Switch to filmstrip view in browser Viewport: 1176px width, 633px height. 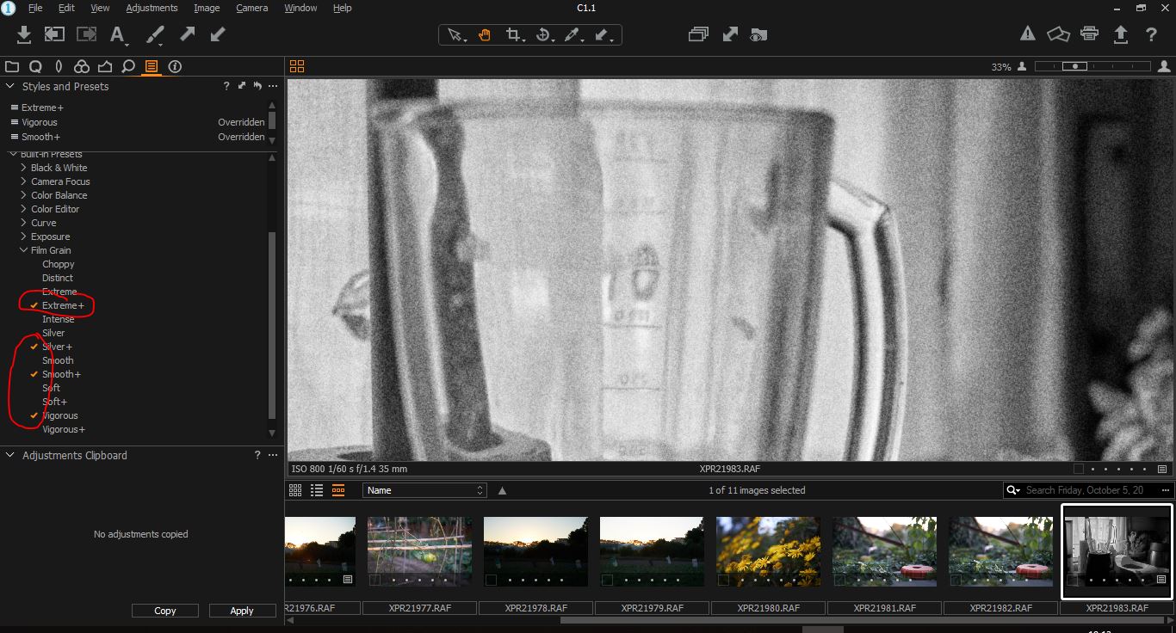point(338,490)
